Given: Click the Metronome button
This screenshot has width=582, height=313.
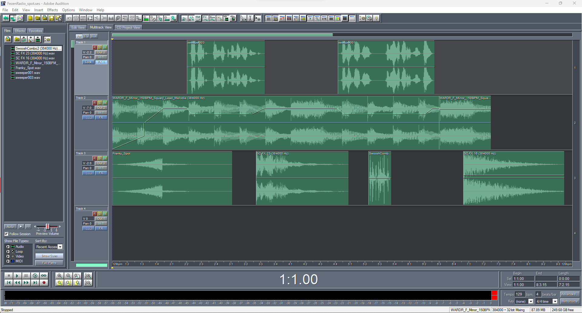Looking at the screenshot, I should 570,301.
